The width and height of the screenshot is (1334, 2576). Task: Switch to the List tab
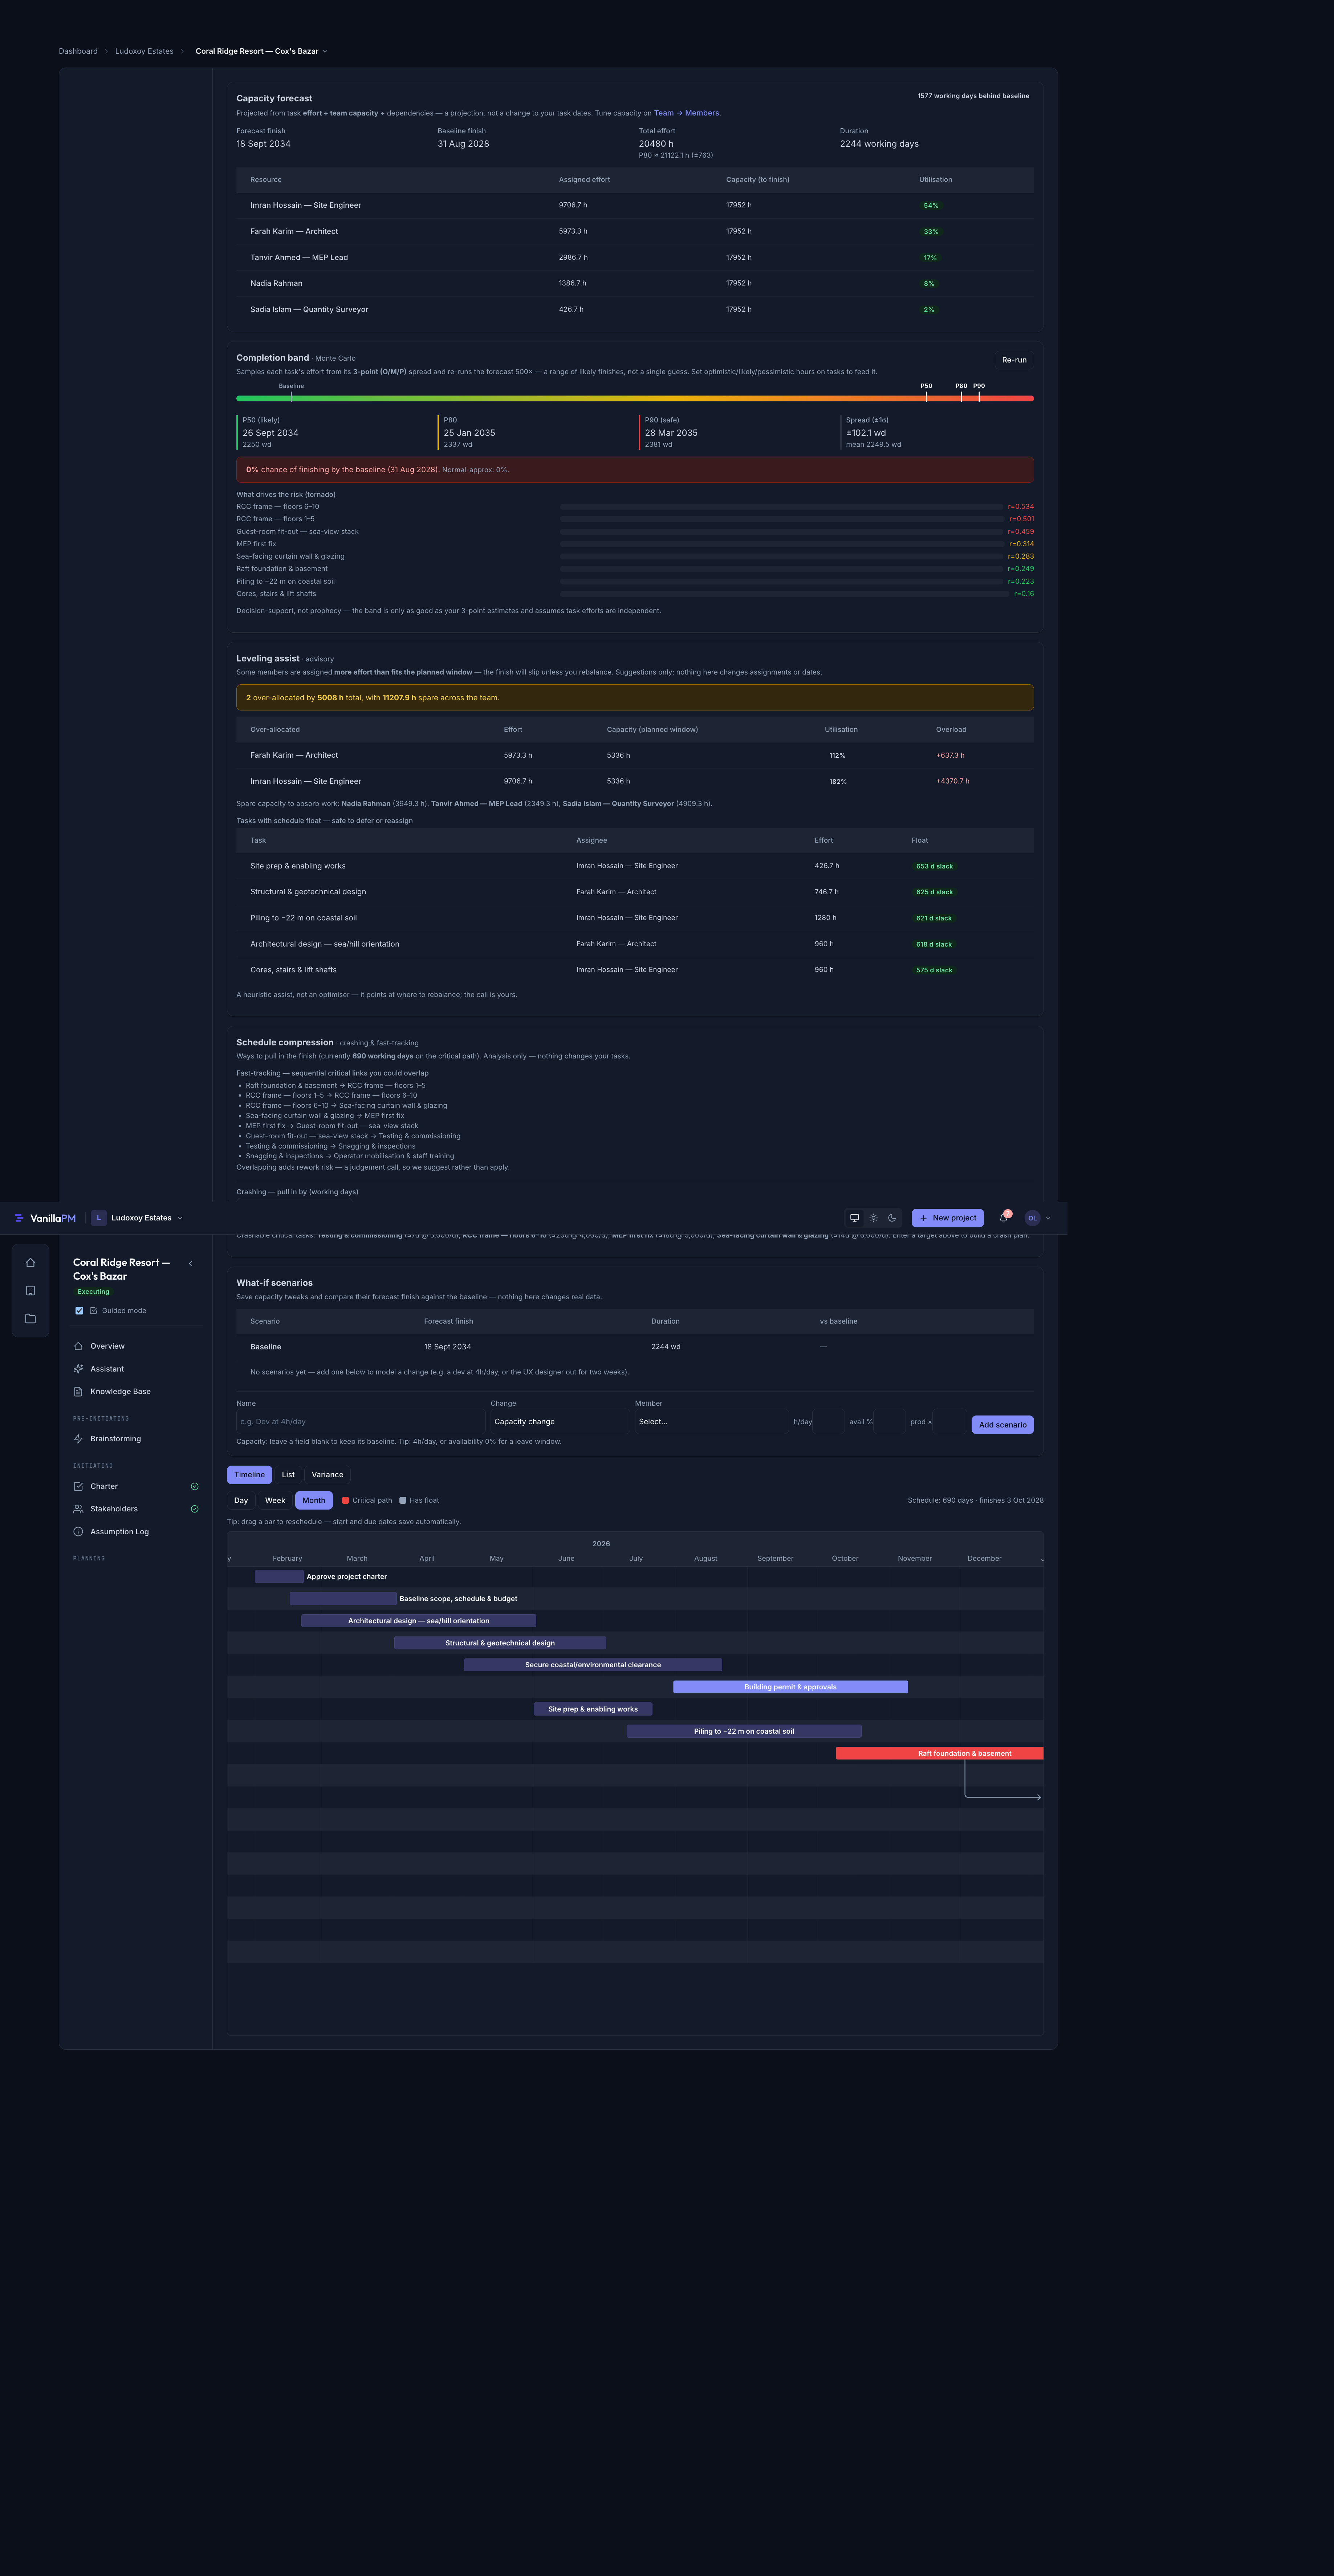point(288,1475)
